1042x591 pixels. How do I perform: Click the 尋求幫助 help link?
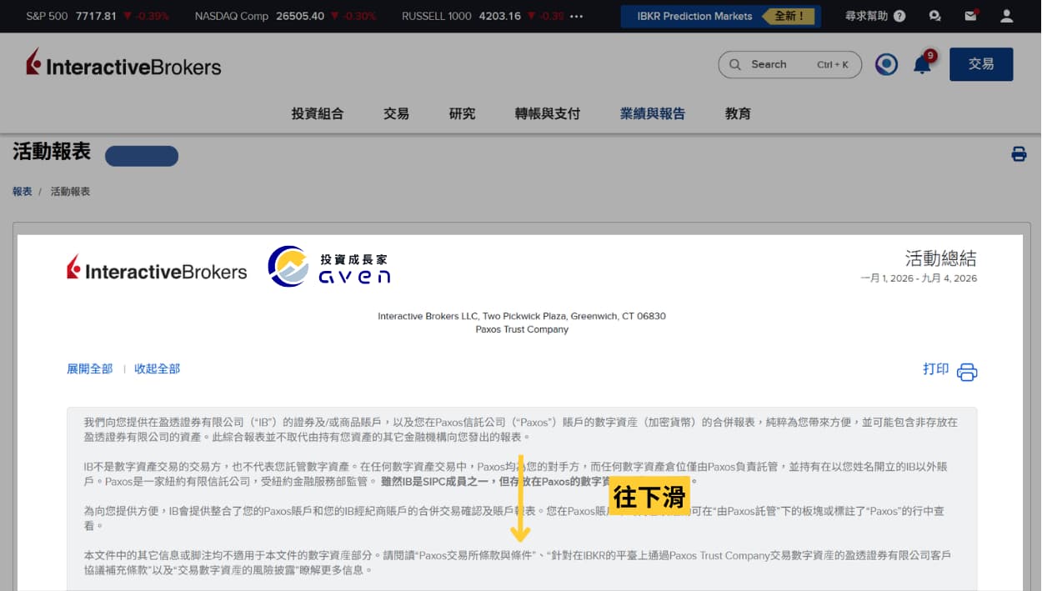tap(867, 16)
